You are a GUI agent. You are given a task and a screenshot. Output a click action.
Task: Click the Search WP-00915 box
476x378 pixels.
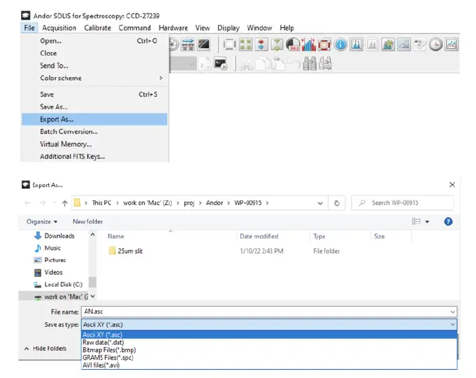pos(403,203)
